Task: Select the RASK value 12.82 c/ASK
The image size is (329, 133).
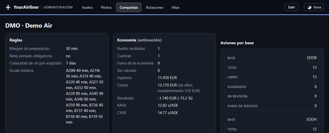Action: click(168, 105)
